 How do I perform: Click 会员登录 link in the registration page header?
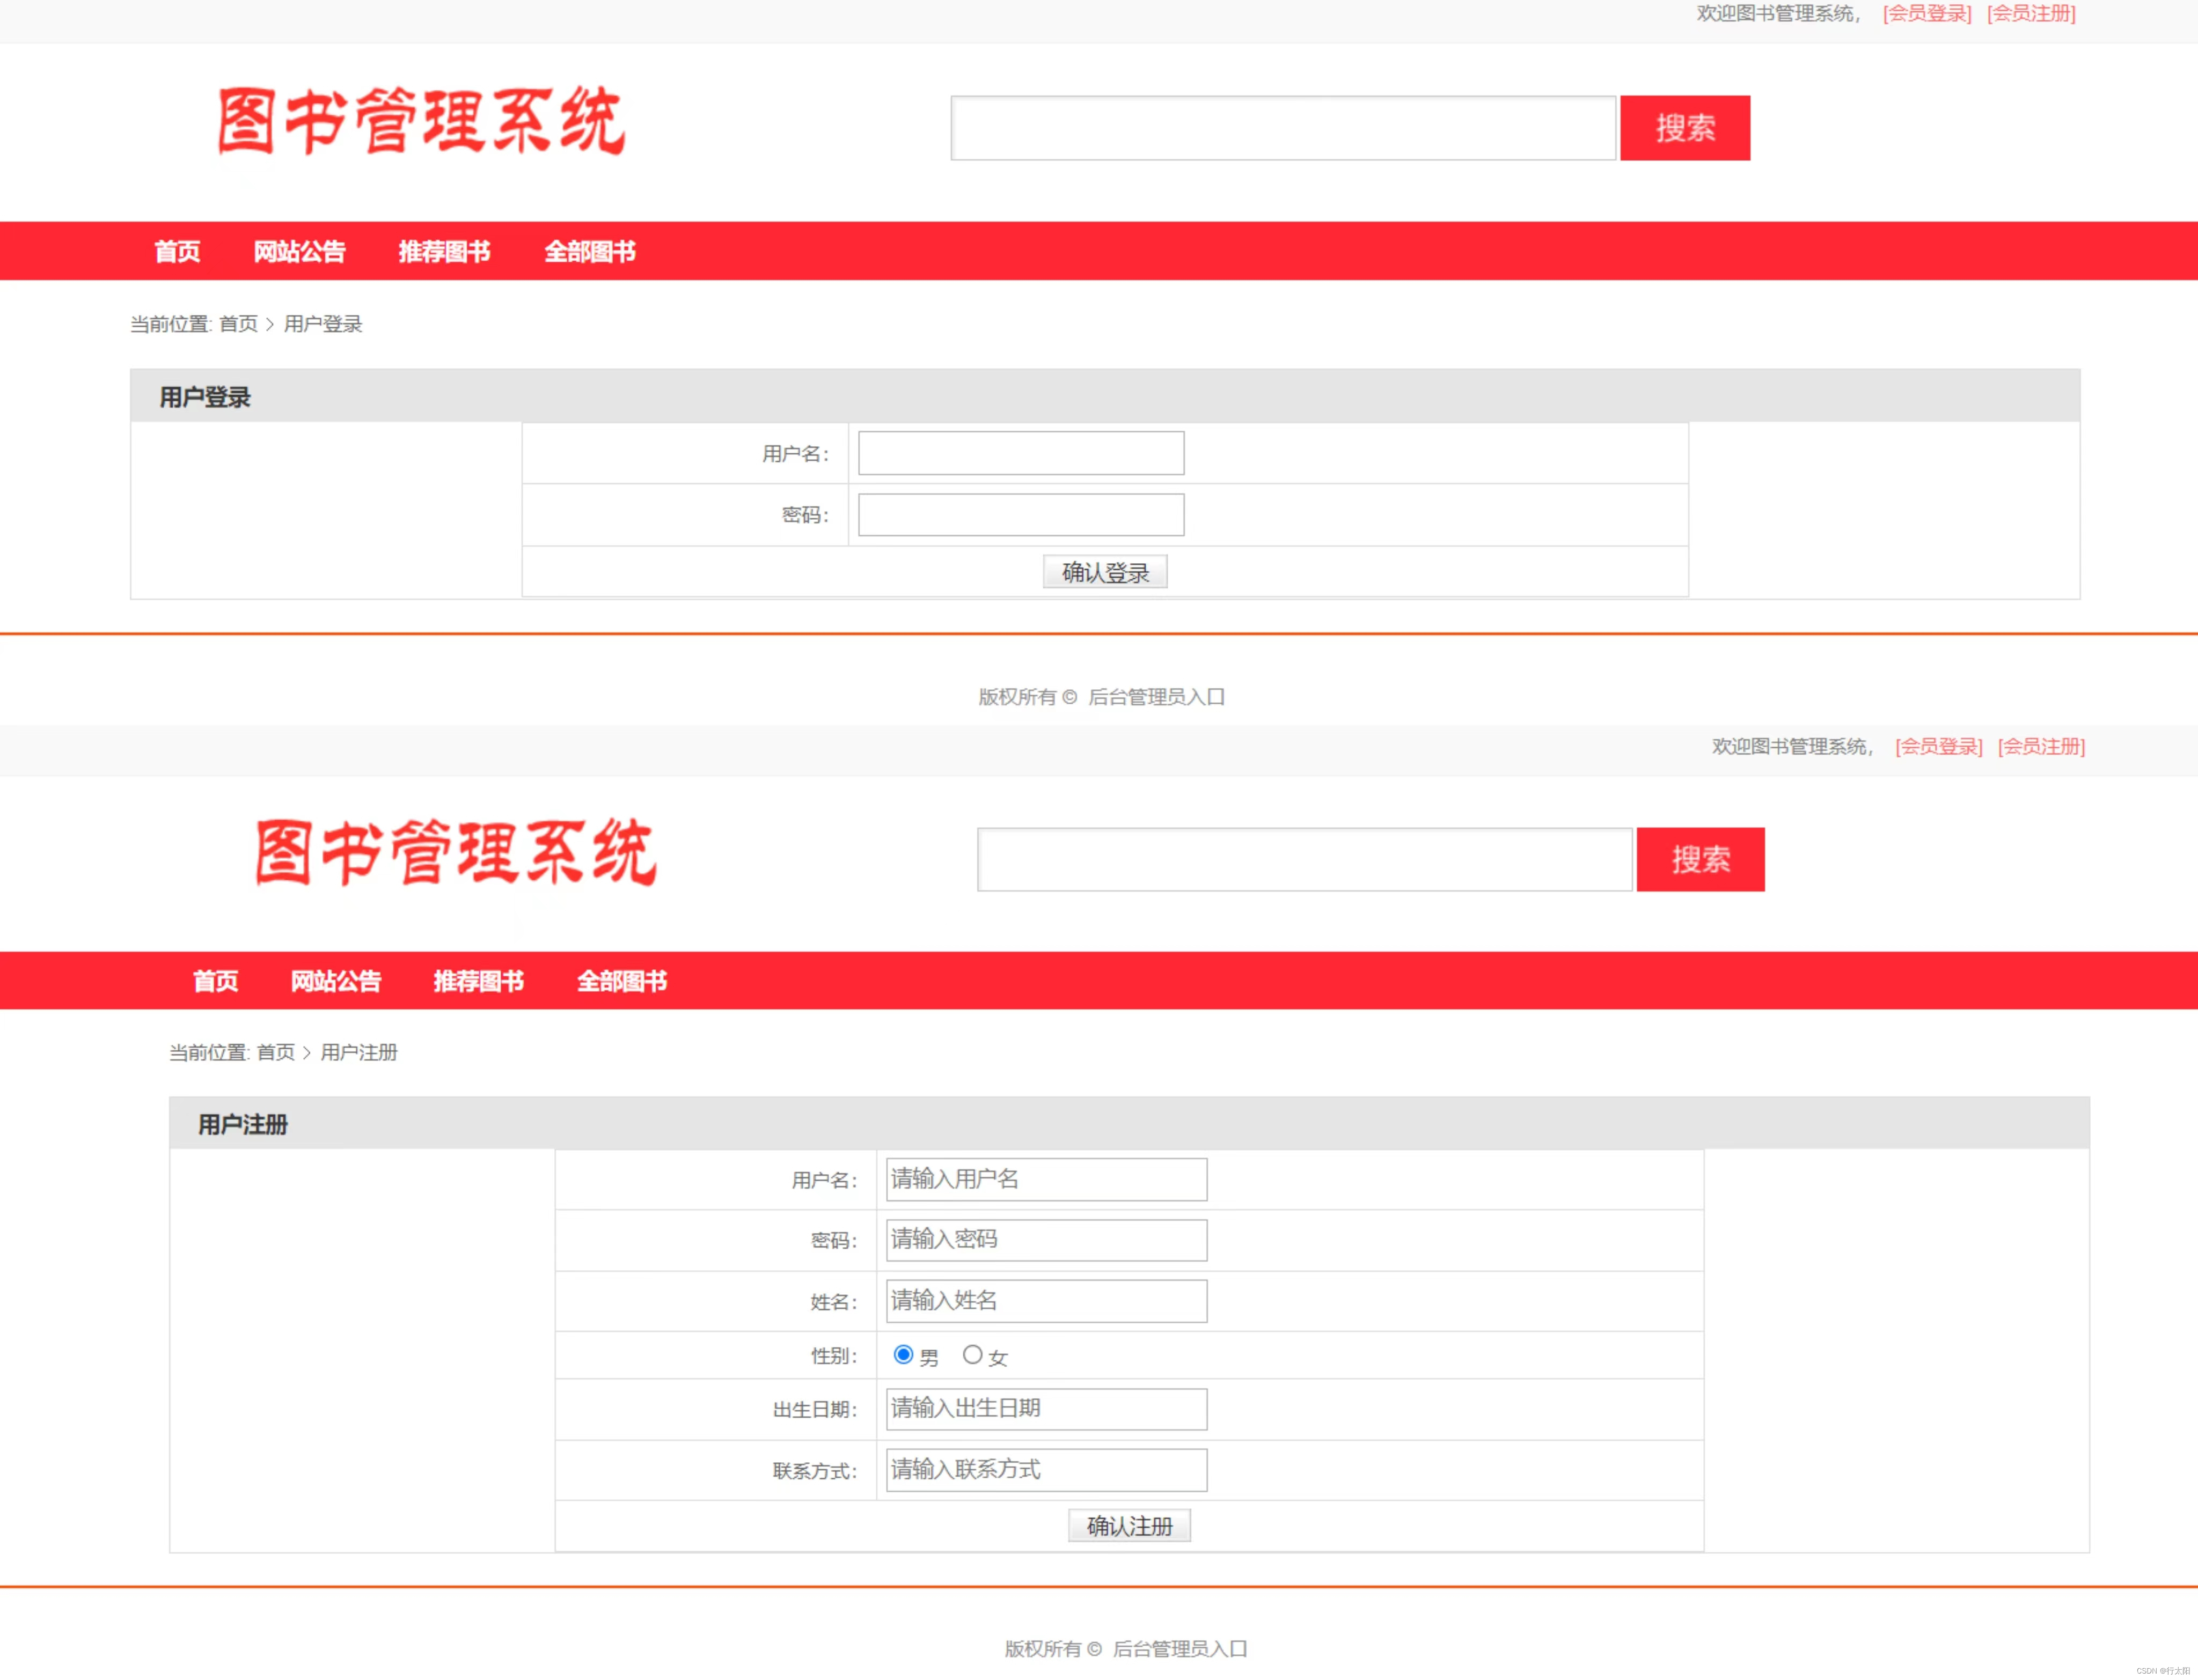(1939, 747)
